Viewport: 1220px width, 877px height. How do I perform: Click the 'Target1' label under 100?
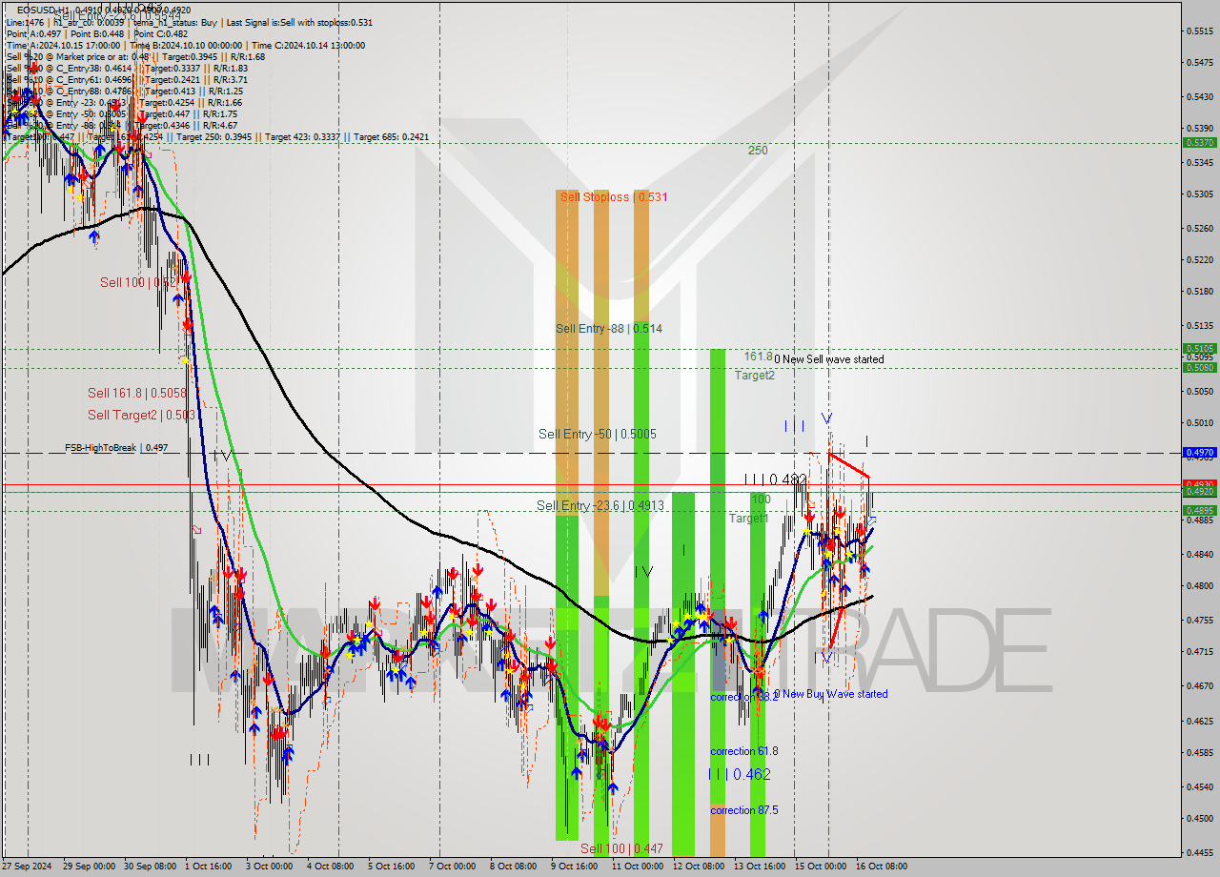tap(748, 519)
